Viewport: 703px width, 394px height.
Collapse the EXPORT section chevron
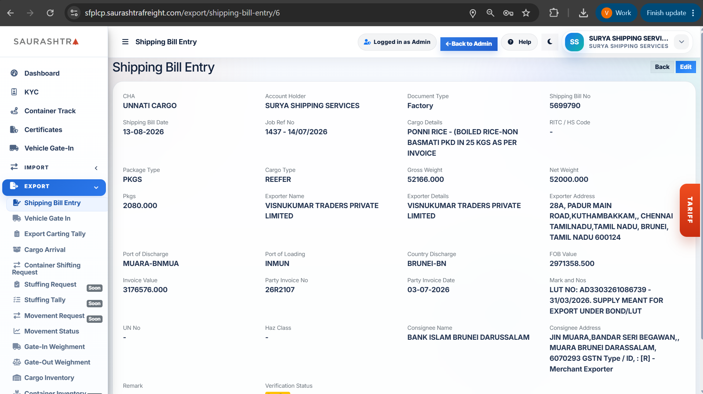click(96, 187)
